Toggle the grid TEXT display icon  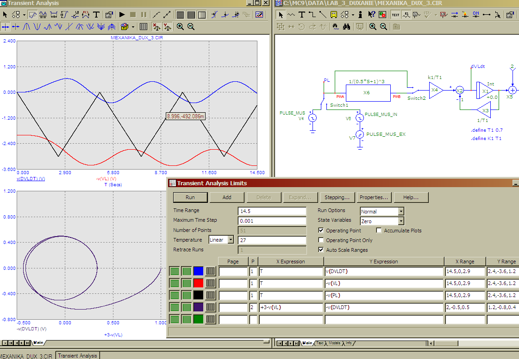395,14
